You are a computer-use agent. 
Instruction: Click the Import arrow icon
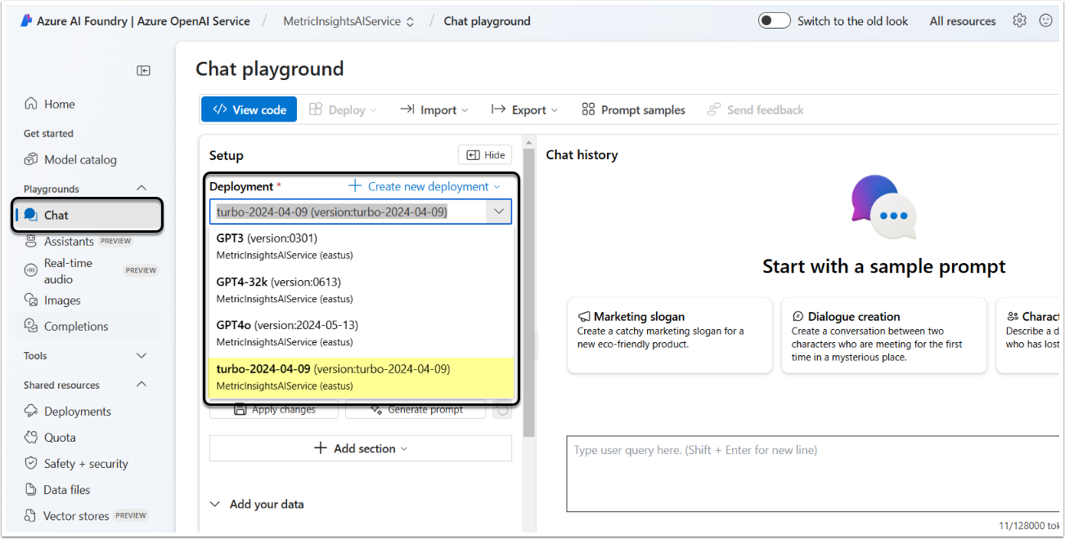pos(407,109)
